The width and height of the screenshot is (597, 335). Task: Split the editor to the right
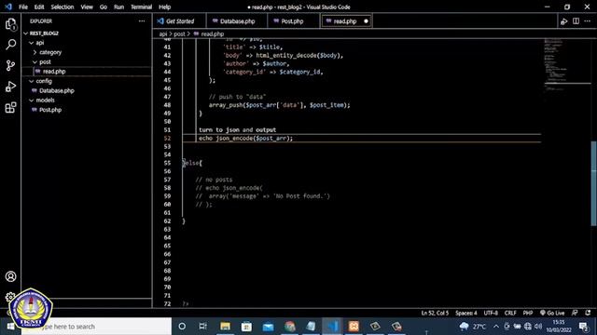(576, 21)
